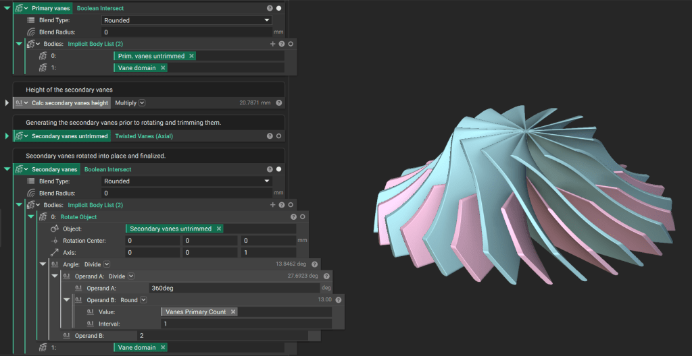
Task: Toggle visibility circle of Primary vanes block
Action: [x=278, y=8]
